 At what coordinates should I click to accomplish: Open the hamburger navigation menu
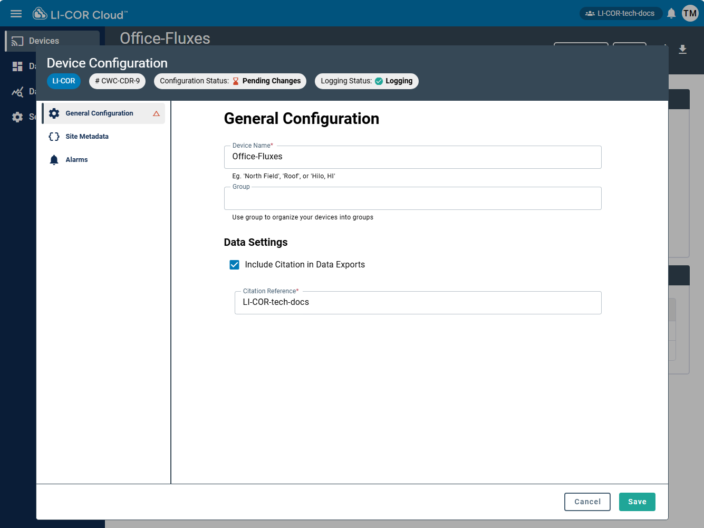coord(16,14)
